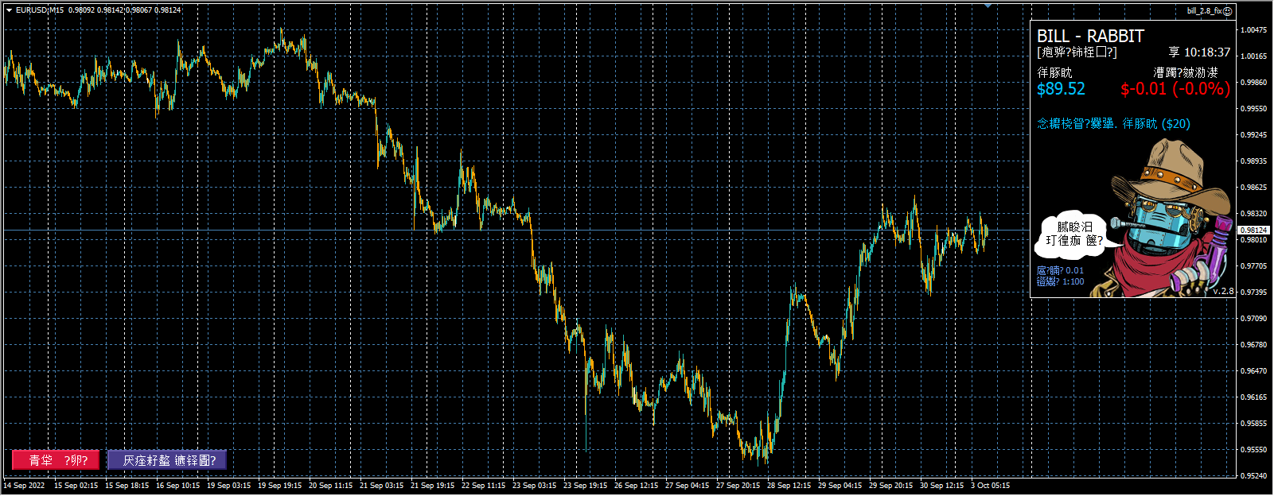Image resolution: width=1274 pixels, height=496 pixels.
Task: Click the bill_2.8_fx expert advisor label
Action: click(x=1203, y=11)
